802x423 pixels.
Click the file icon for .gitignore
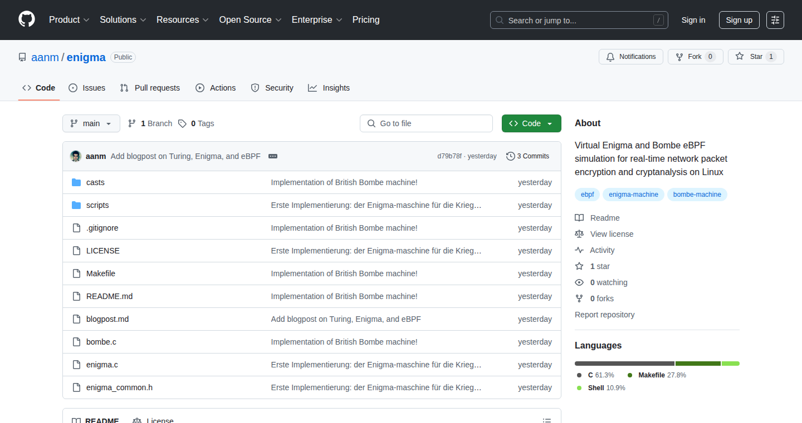coord(76,228)
